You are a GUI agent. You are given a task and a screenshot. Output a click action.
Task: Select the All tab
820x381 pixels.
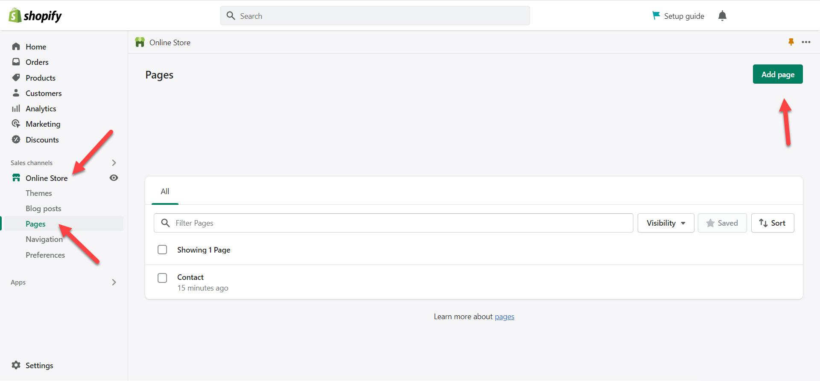(165, 192)
